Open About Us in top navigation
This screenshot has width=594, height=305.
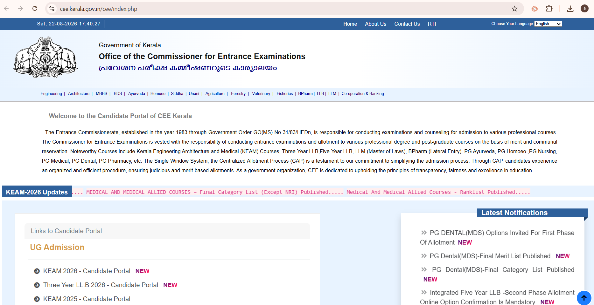(x=375, y=24)
